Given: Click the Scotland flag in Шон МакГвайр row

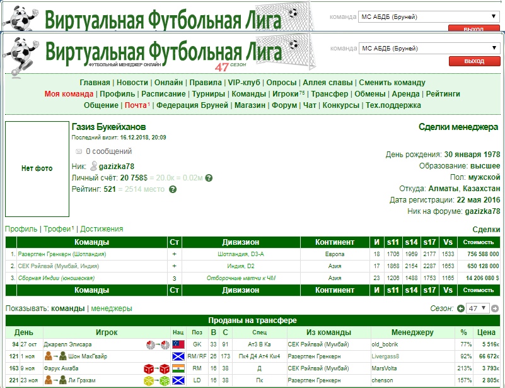Looking at the screenshot, I should pos(178,356).
